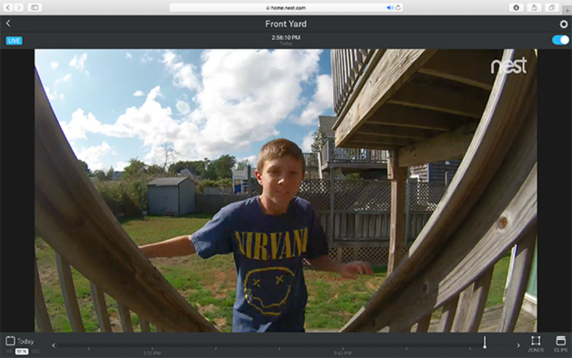Click the Front Yard title
This screenshot has height=358, width=572.
coord(286,24)
